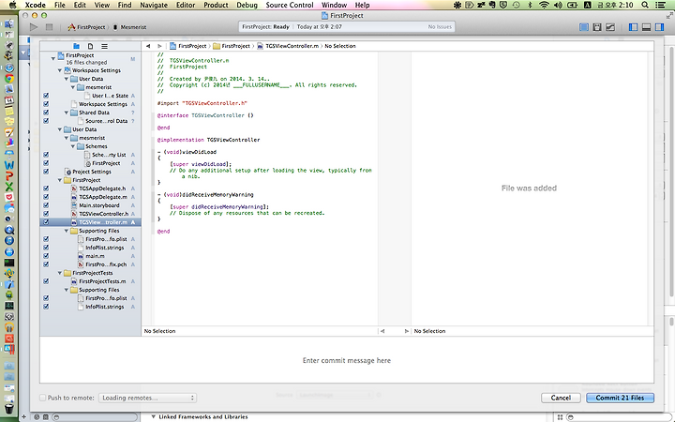Uncheck the FirstProjectTests.m file checkbox

(x=46, y=281)
